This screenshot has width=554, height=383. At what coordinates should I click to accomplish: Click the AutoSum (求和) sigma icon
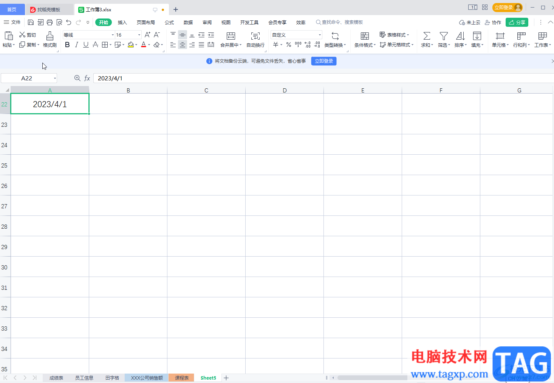[x=427, y=36]
